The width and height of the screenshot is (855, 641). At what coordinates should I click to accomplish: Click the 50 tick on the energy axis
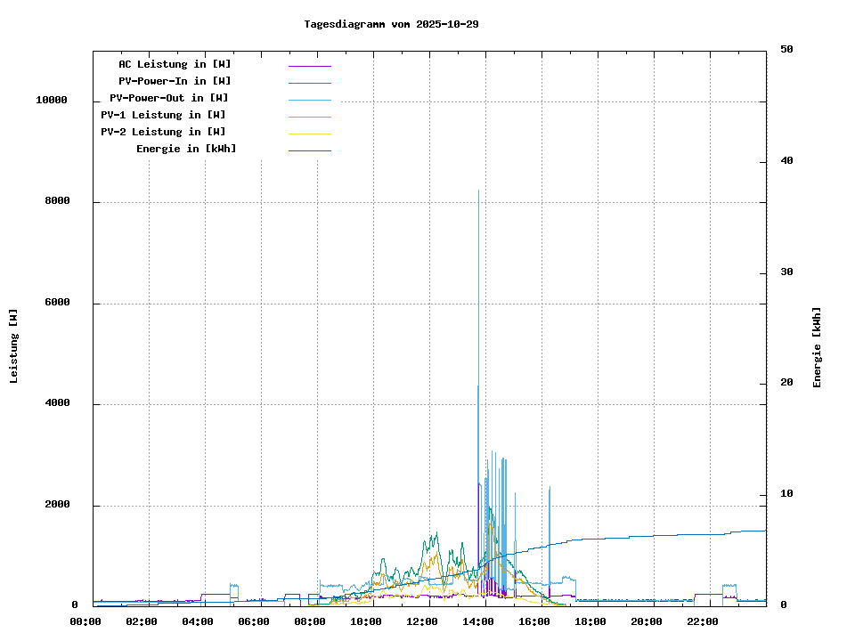point(786,50)
